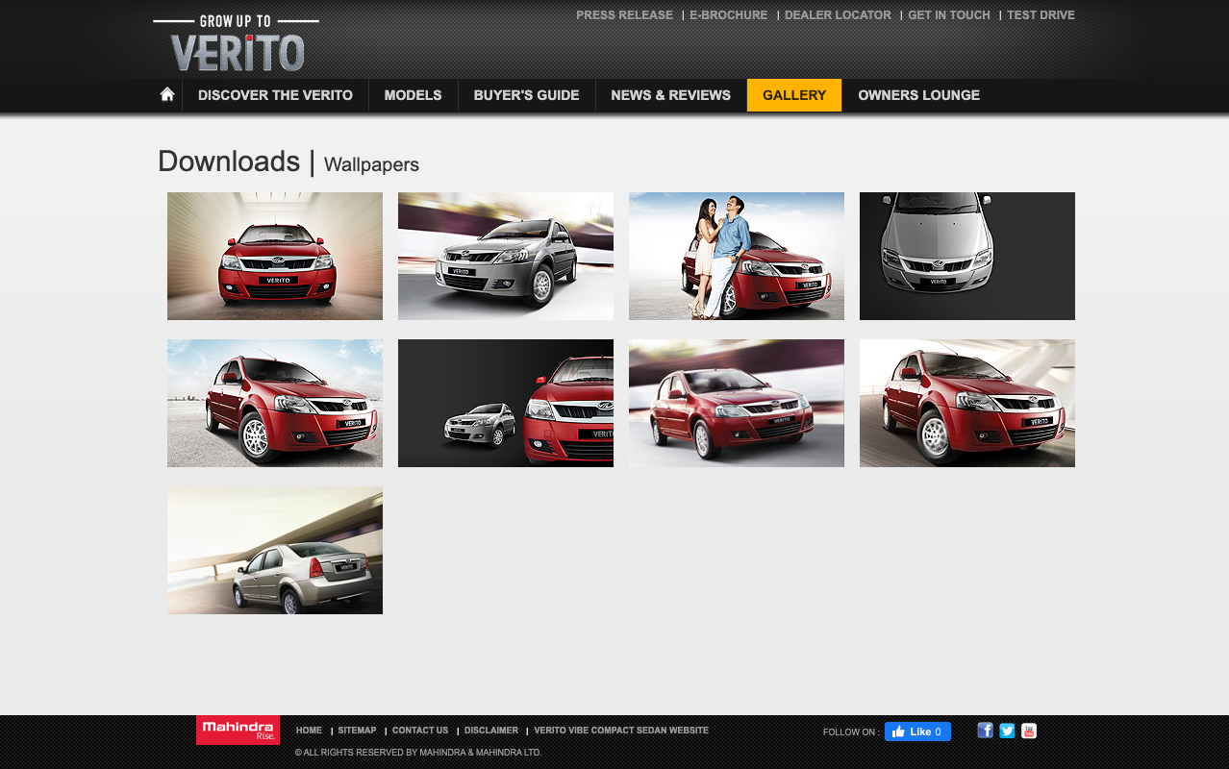The image size is (1229, 769).
Task: Open wallpaper of silver Verito in motion
Action: point(506,256)
